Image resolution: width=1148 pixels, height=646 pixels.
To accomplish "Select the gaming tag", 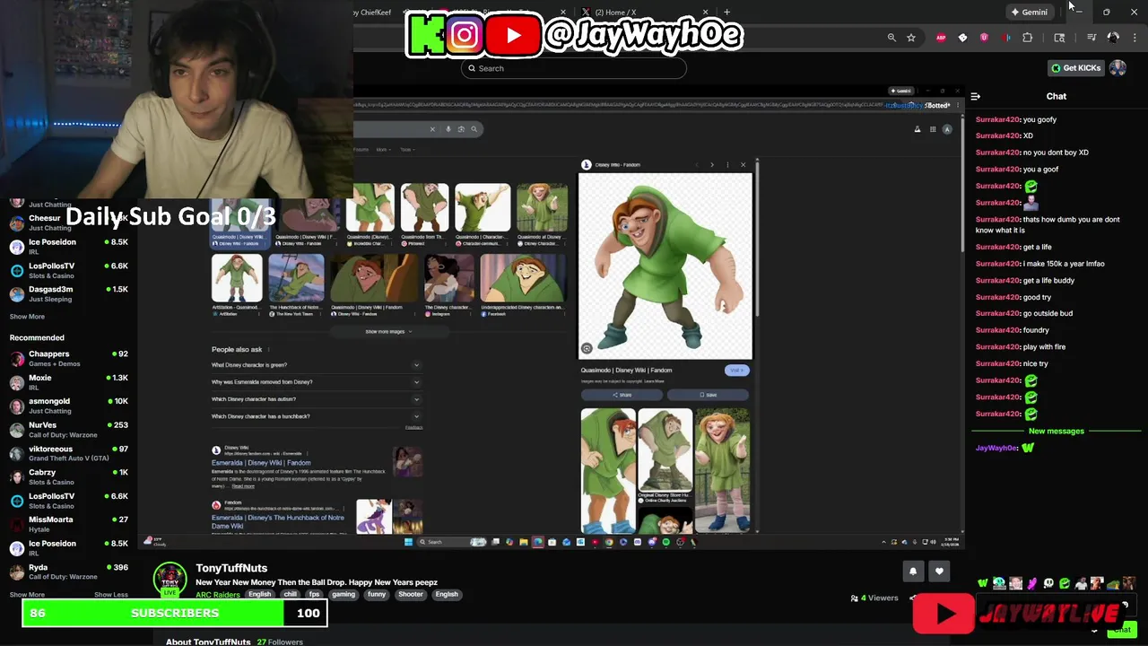I will click(344, 594).
